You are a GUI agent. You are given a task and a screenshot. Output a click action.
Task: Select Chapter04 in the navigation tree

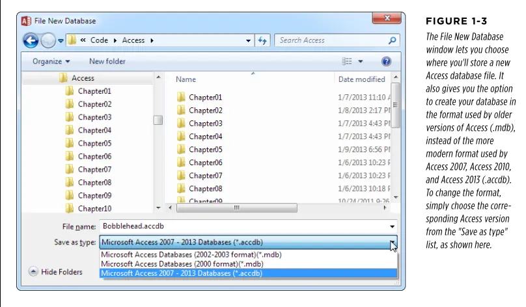click(94, 130)
